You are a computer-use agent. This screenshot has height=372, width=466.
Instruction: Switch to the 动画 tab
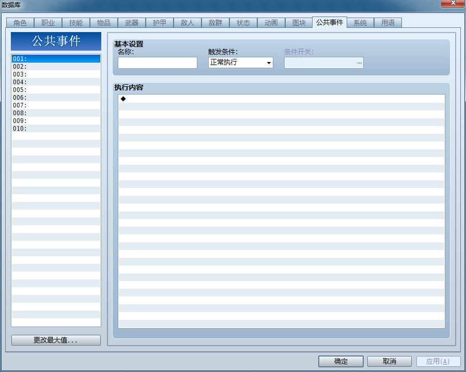pos(271,23)
